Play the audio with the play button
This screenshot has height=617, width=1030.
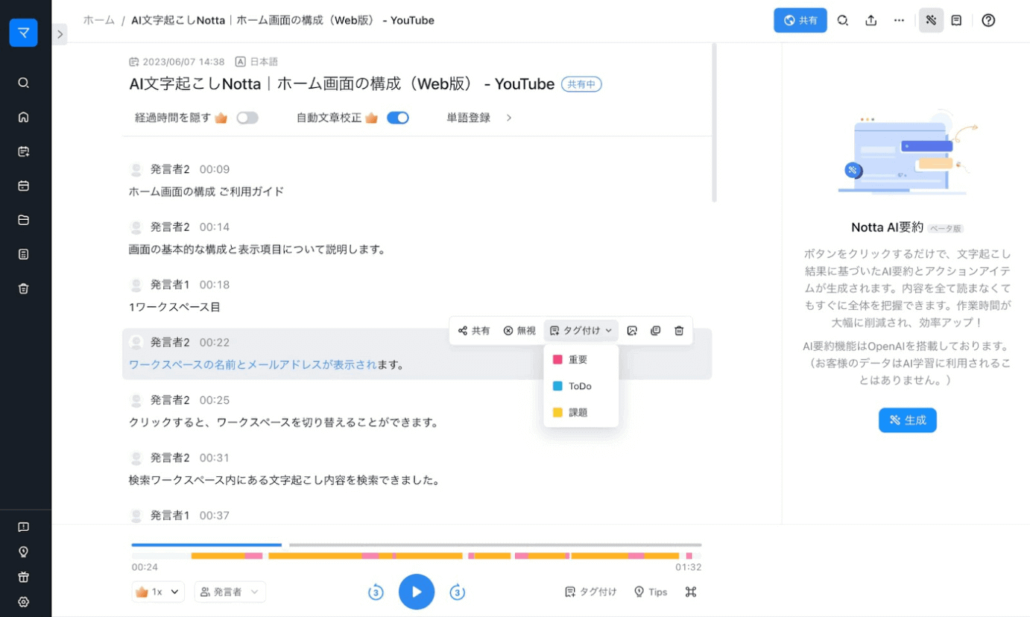pos(417,592)
